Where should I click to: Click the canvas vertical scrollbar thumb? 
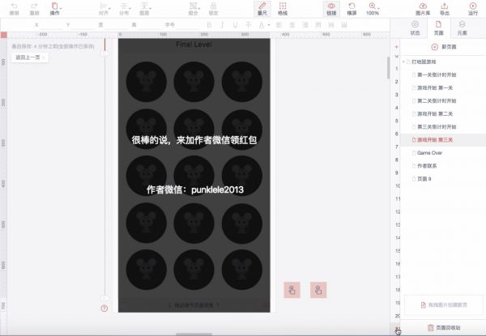pyautogui.click(x=388, y=67)
